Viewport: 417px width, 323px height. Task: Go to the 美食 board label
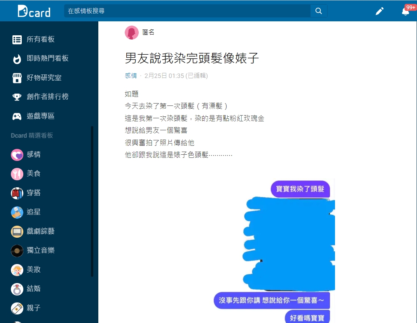click(x=33, y=174)
